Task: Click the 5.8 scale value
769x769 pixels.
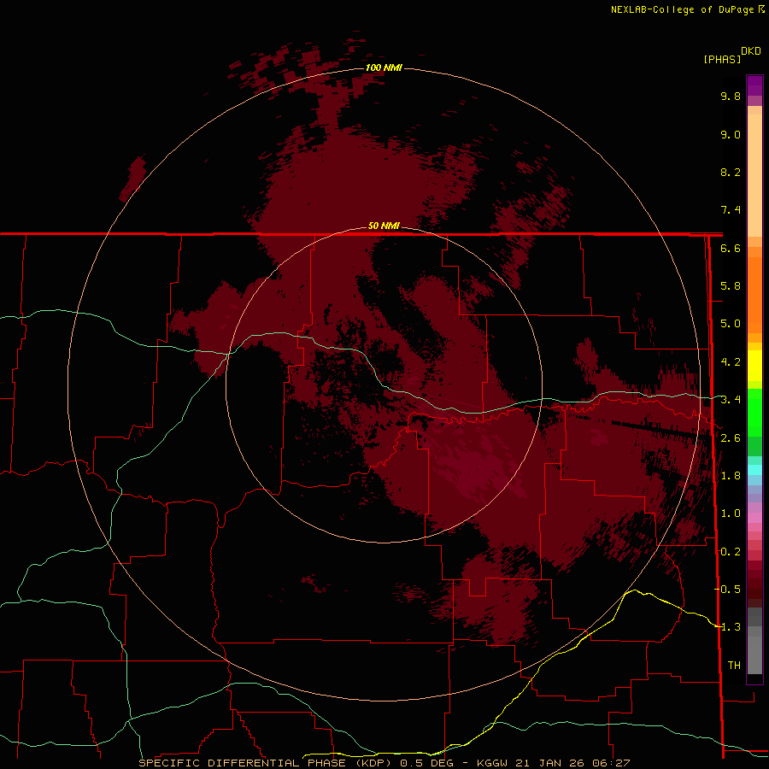Action: point(731,286)
